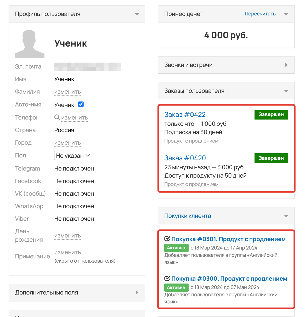
Task: Click изменить next to Фамилия
Action: pos(67,92)
